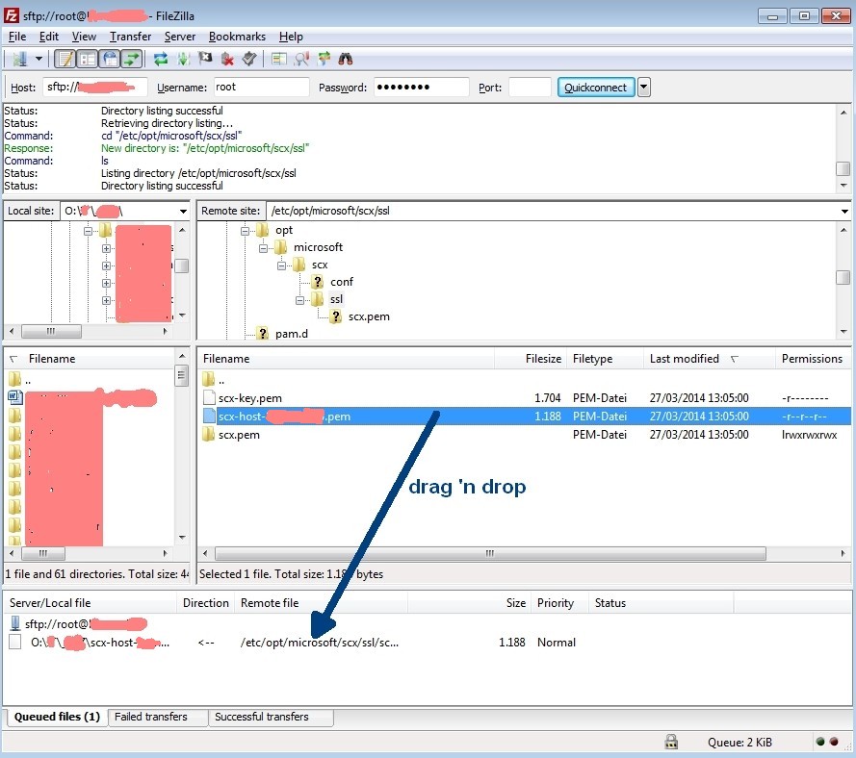Toggle directory comparison

[301, 59]
